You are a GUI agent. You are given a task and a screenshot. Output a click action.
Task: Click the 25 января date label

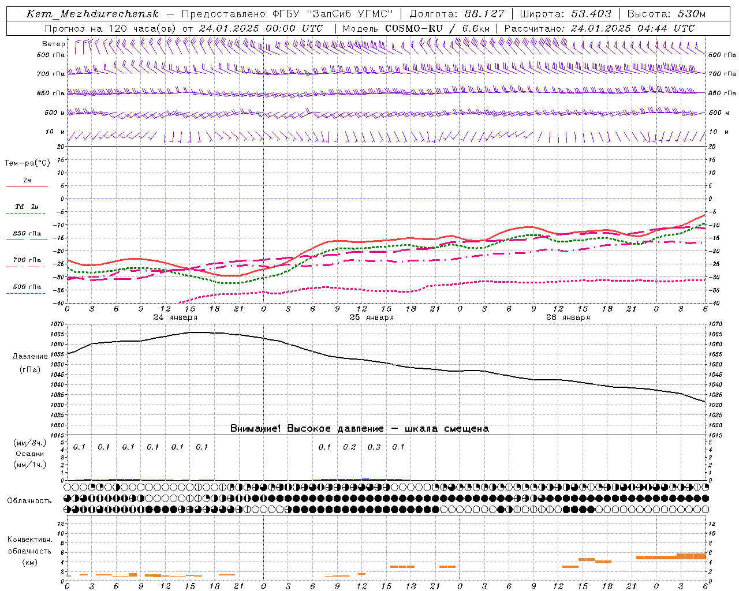371,317
